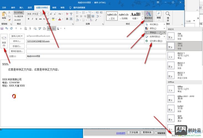Click the align left icon
This screenshot has width=203, height=138.
click(x=77, y=16)
